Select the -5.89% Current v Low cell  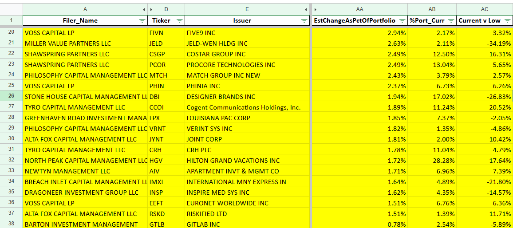(x=485, y=224)
